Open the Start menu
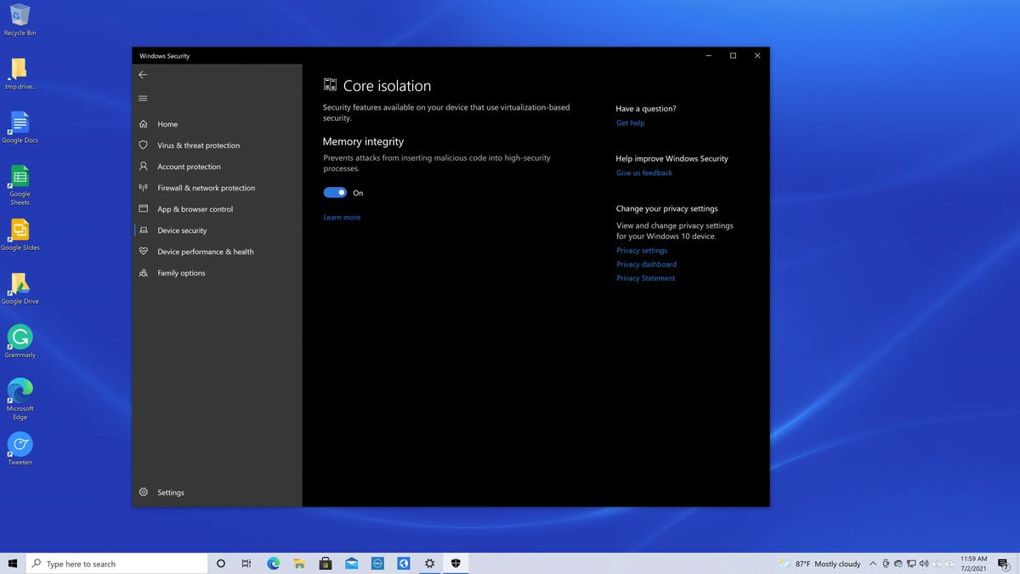 click(x=14, y=563)
